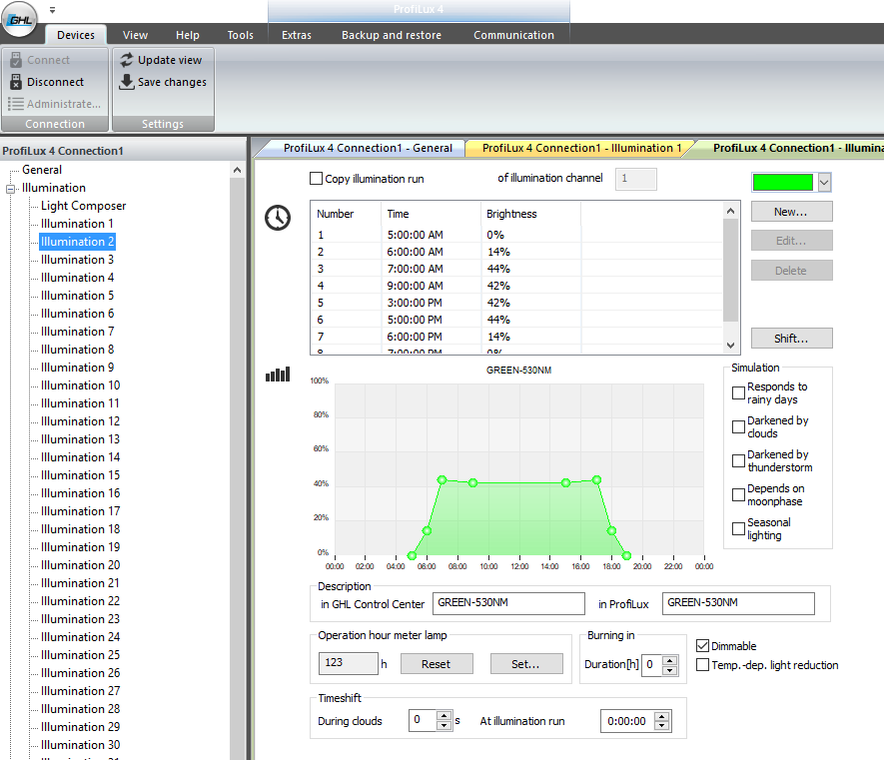884x760 pixels.
Task: Increase At illumination run time value
Action: point(662,717)
